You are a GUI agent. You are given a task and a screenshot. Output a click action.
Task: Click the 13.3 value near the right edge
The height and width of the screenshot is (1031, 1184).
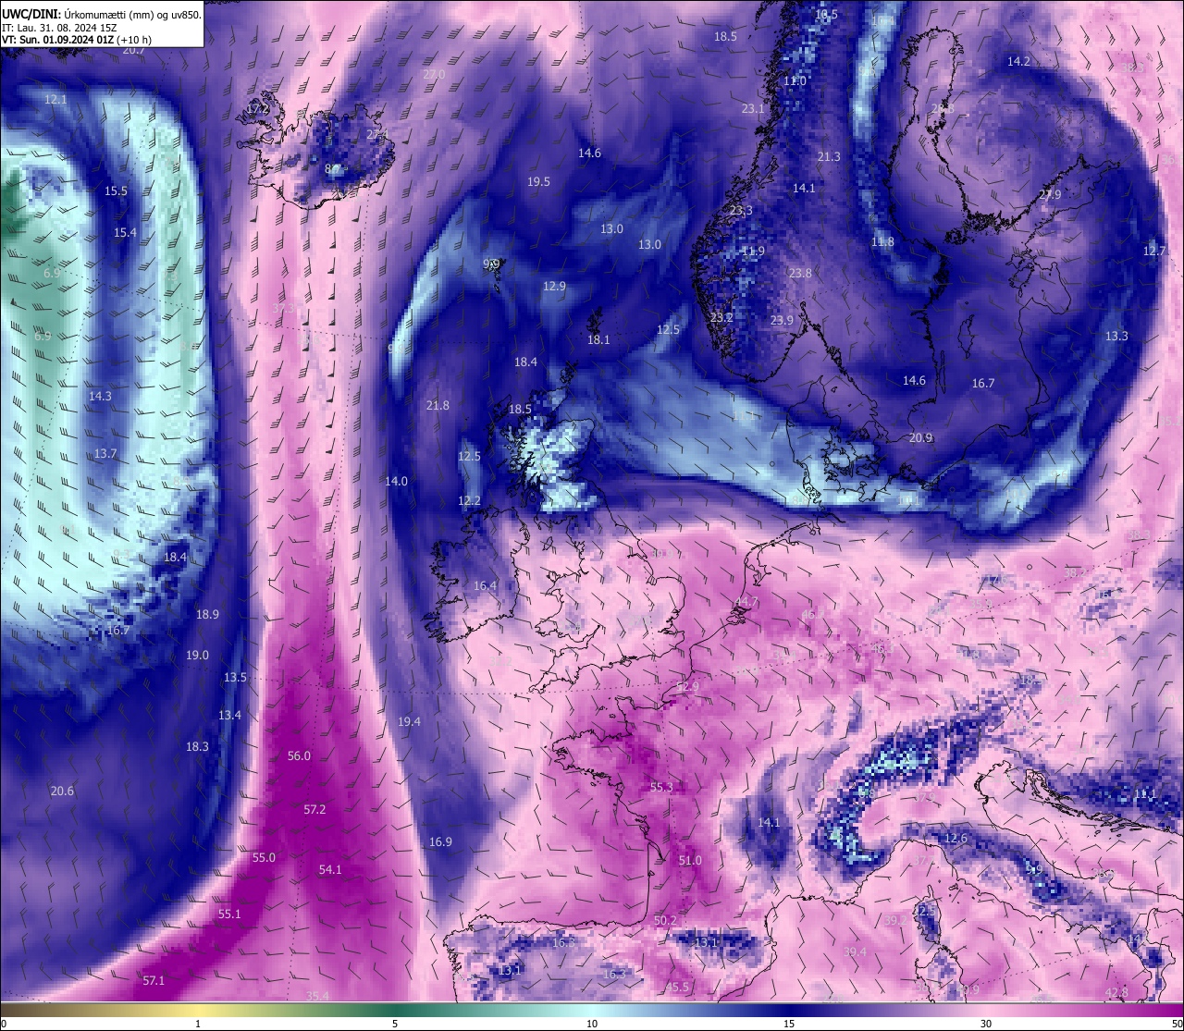click(x=1116, y=336)
